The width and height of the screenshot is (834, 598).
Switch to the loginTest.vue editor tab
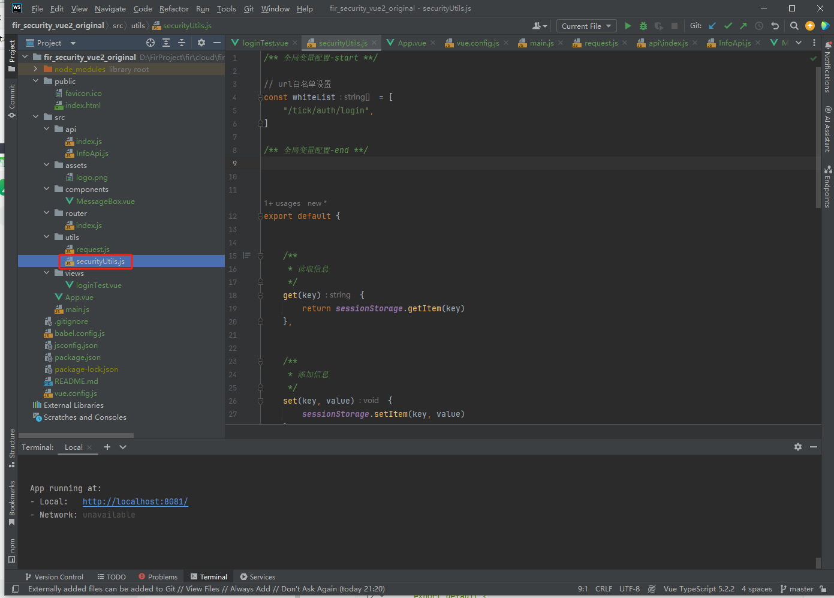[x=264, y=43]
